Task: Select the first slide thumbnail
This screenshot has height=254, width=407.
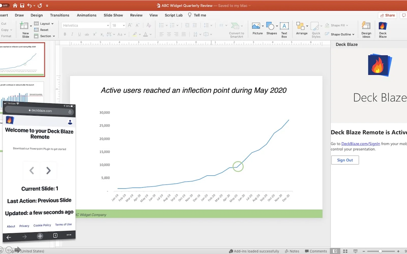Action: pyautogui.click(x=22, y=60)
